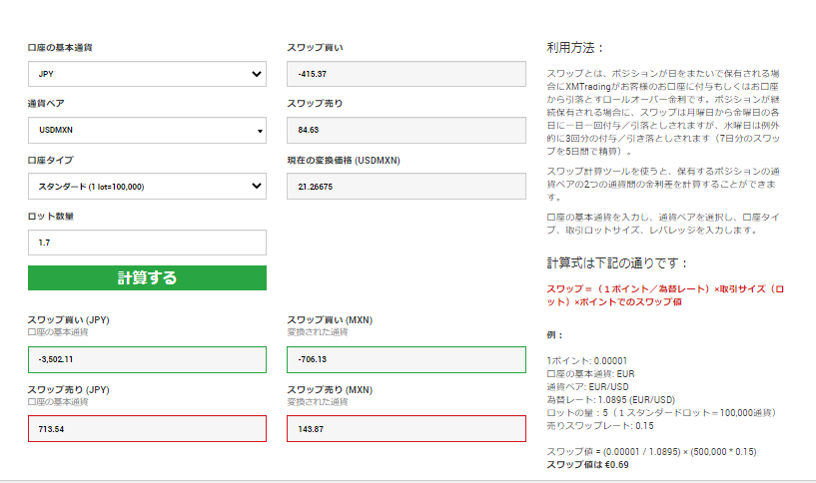Open the base currency dropdown showing JPY

click(x=147, y=75)
